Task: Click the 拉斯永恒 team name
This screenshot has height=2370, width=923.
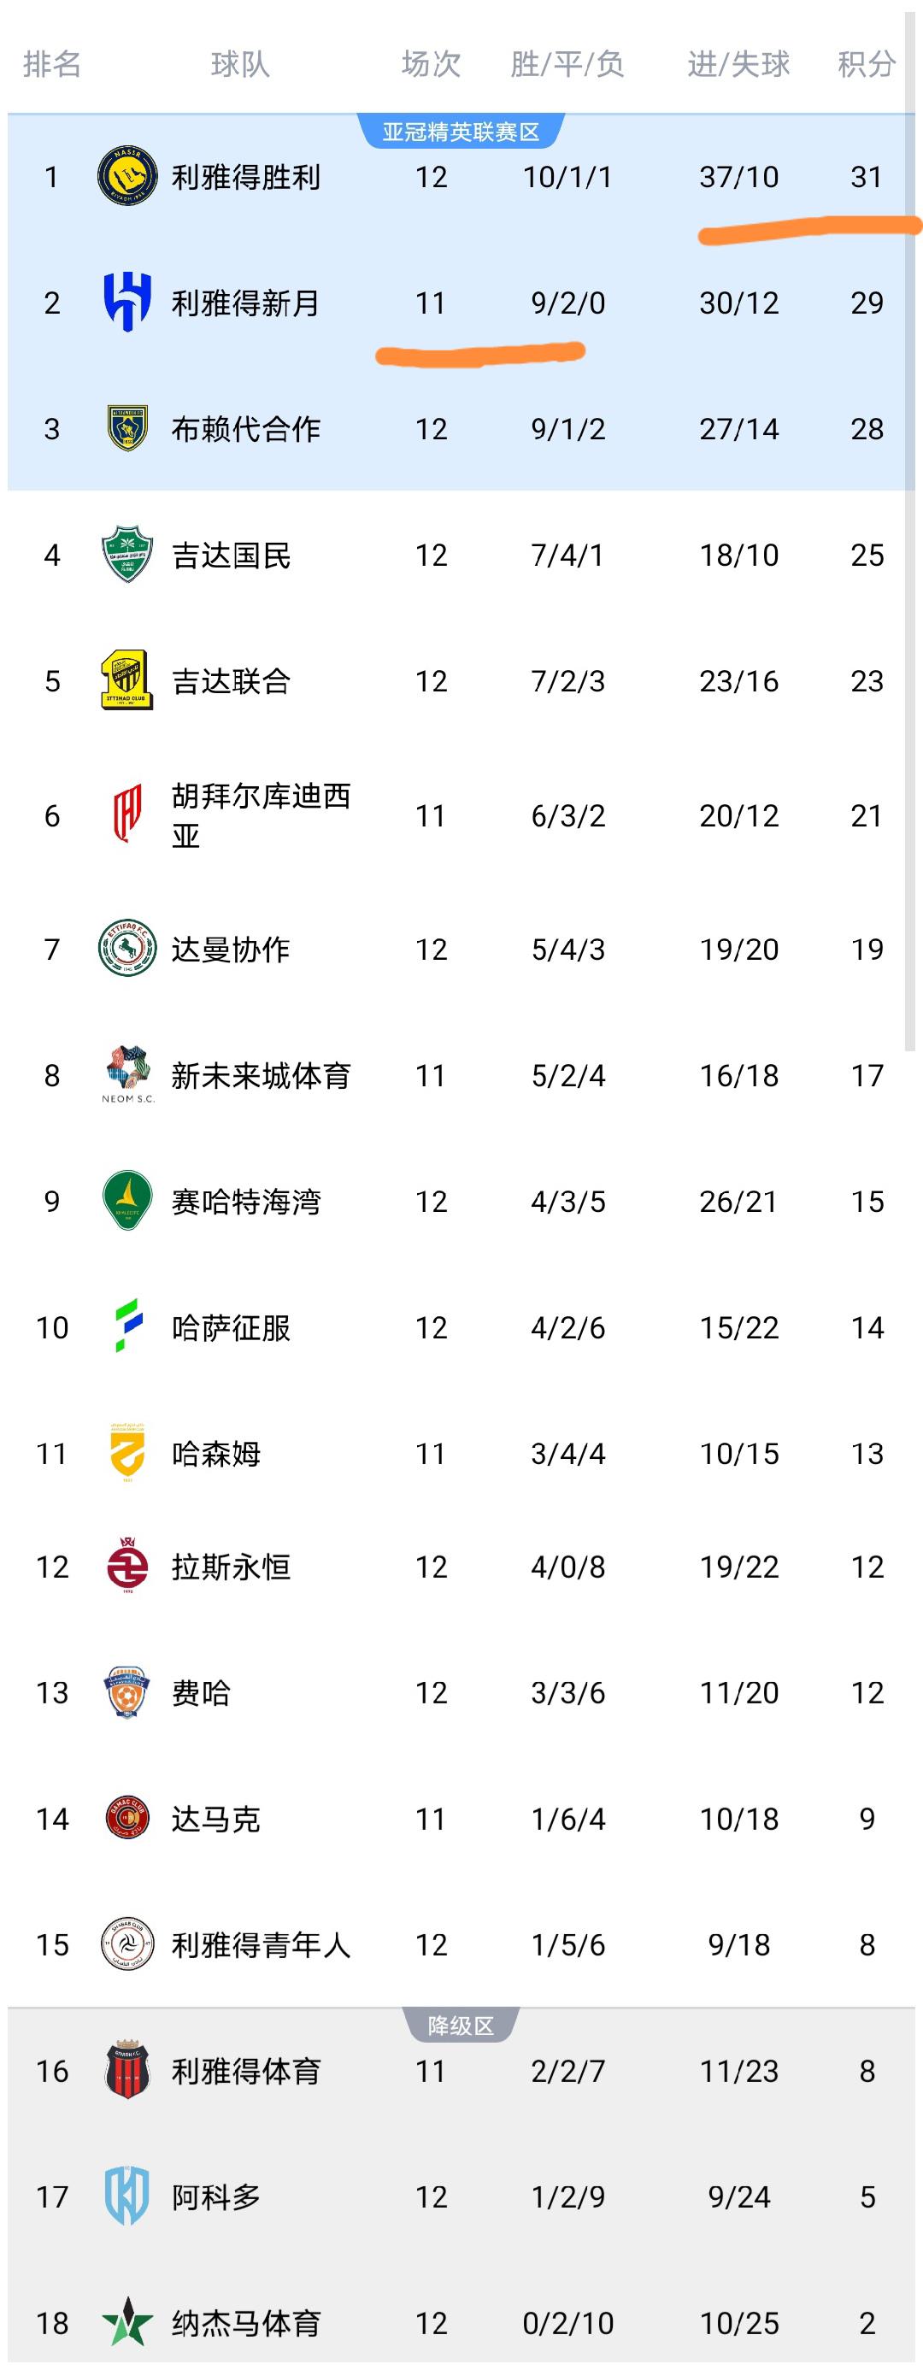Action: (231, 1567)
